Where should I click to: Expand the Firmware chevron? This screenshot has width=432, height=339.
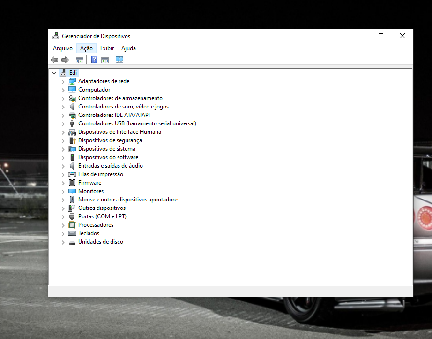63,183
